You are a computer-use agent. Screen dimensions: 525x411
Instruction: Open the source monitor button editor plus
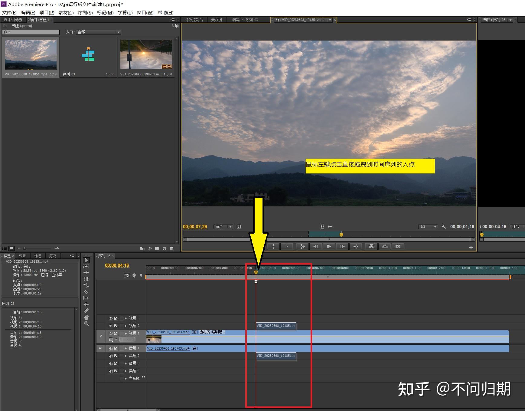pos(471,248)
